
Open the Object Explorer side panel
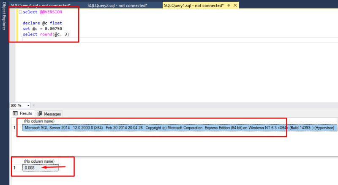4,16
